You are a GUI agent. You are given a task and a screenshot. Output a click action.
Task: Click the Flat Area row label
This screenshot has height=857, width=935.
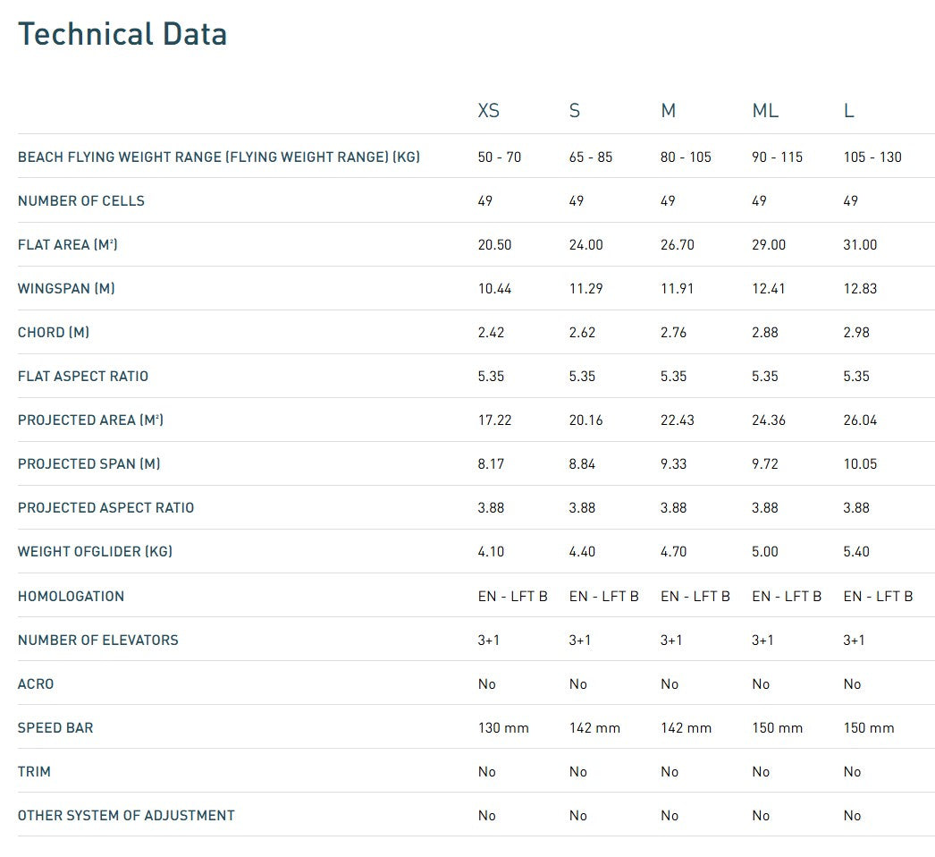(x=67, y=245)
